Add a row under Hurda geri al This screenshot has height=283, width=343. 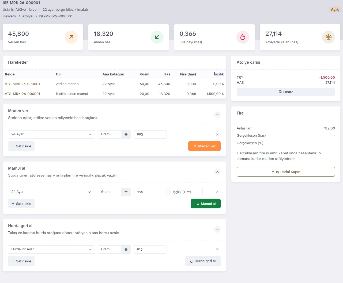coord(21,261)
